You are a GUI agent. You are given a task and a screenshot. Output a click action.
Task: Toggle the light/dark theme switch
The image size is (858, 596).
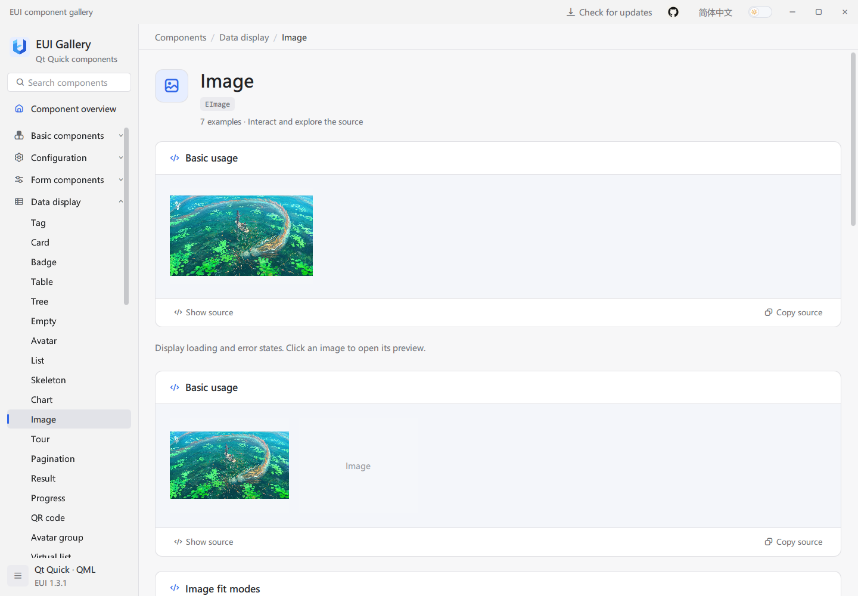(x=760, y=12)
